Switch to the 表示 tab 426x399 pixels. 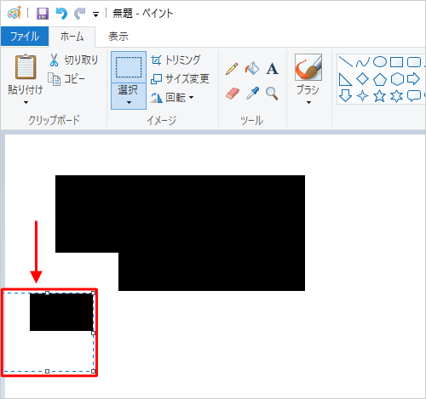tap(118, 37)
